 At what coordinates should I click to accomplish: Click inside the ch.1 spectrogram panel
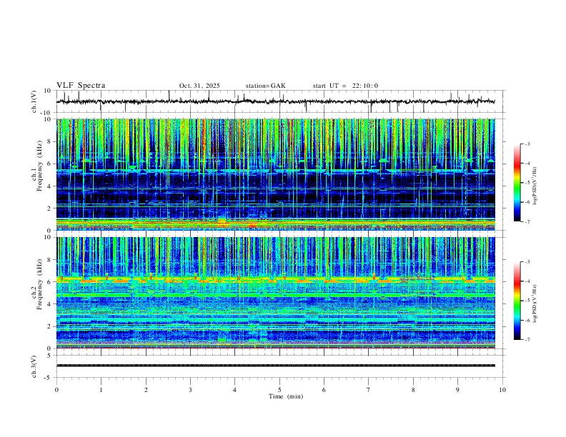coord(275,174)
